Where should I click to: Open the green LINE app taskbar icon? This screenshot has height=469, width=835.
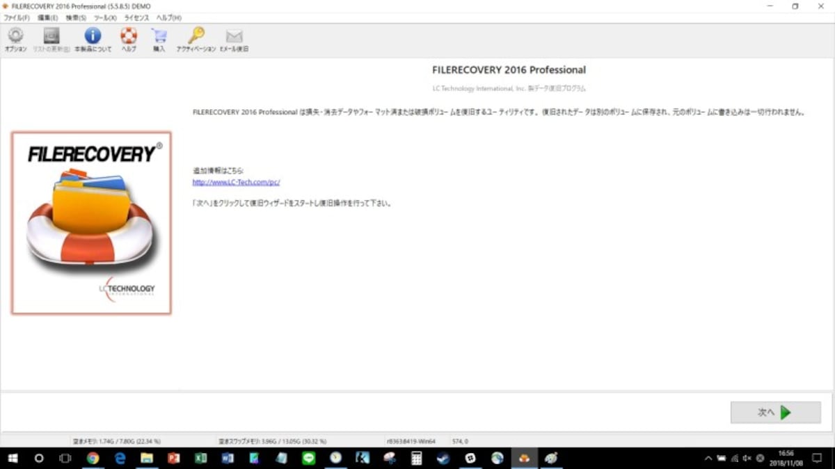click(x=308, y=459)
